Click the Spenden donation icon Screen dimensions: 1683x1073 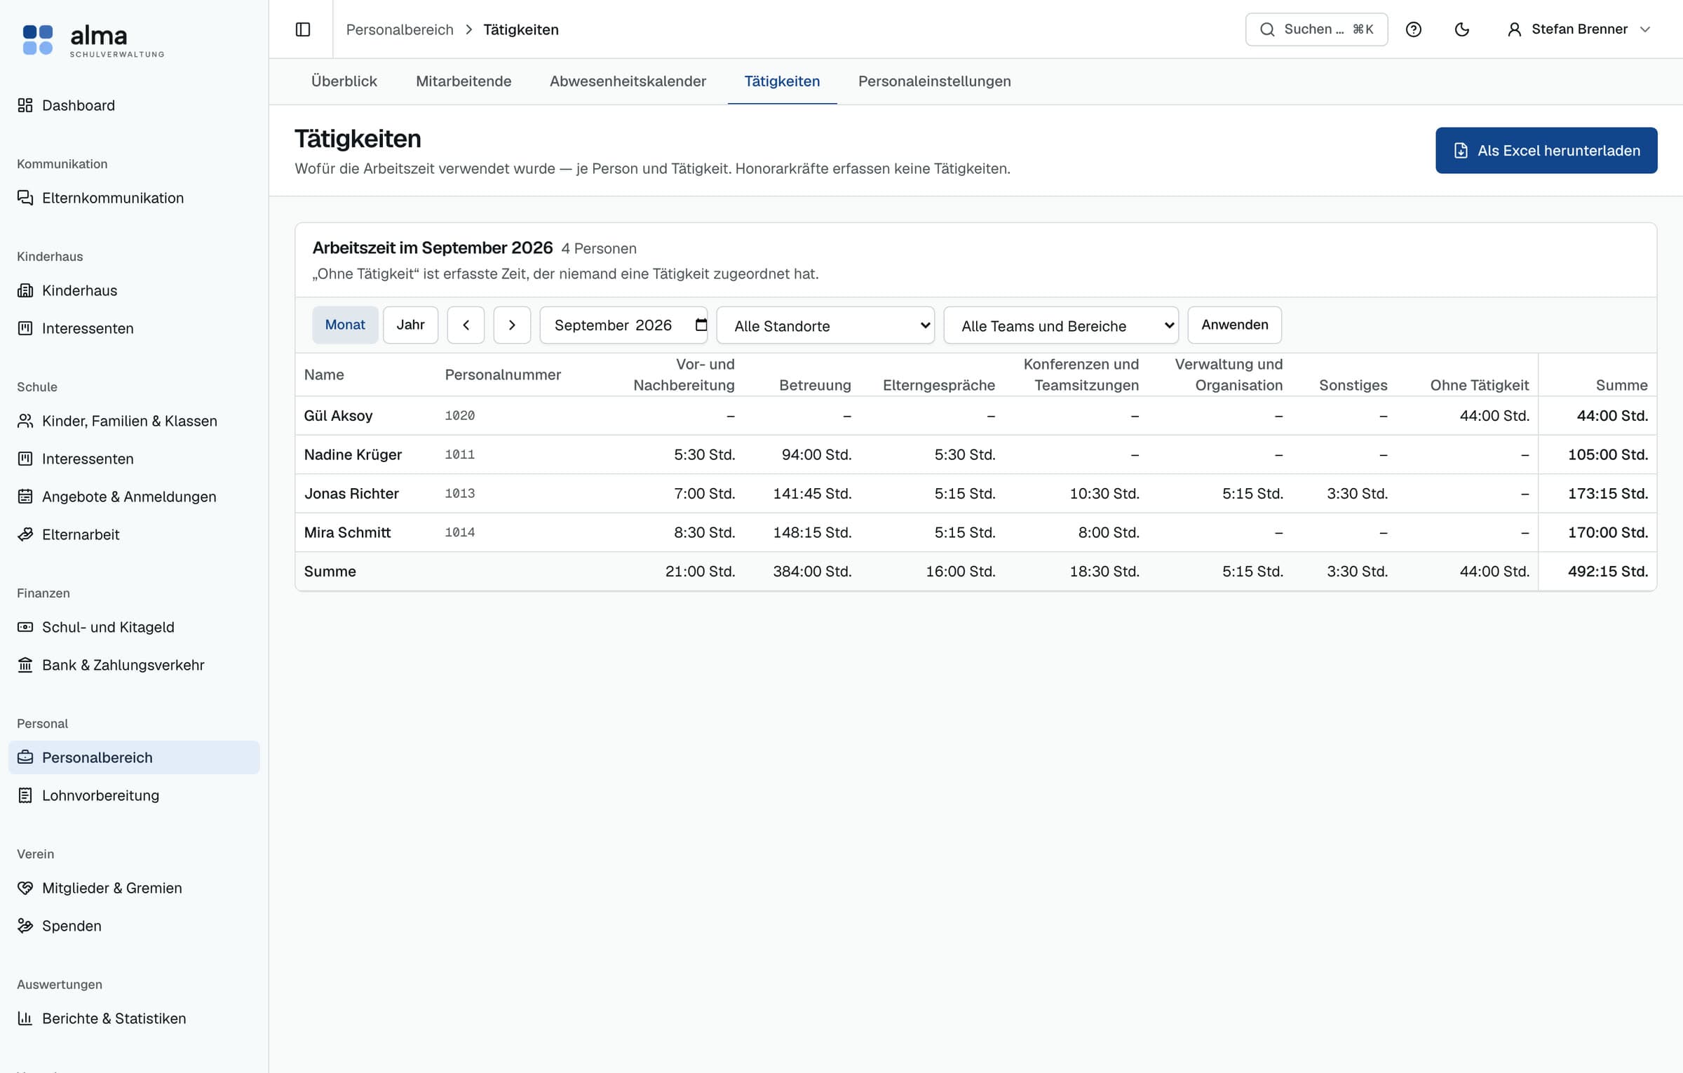25,926
